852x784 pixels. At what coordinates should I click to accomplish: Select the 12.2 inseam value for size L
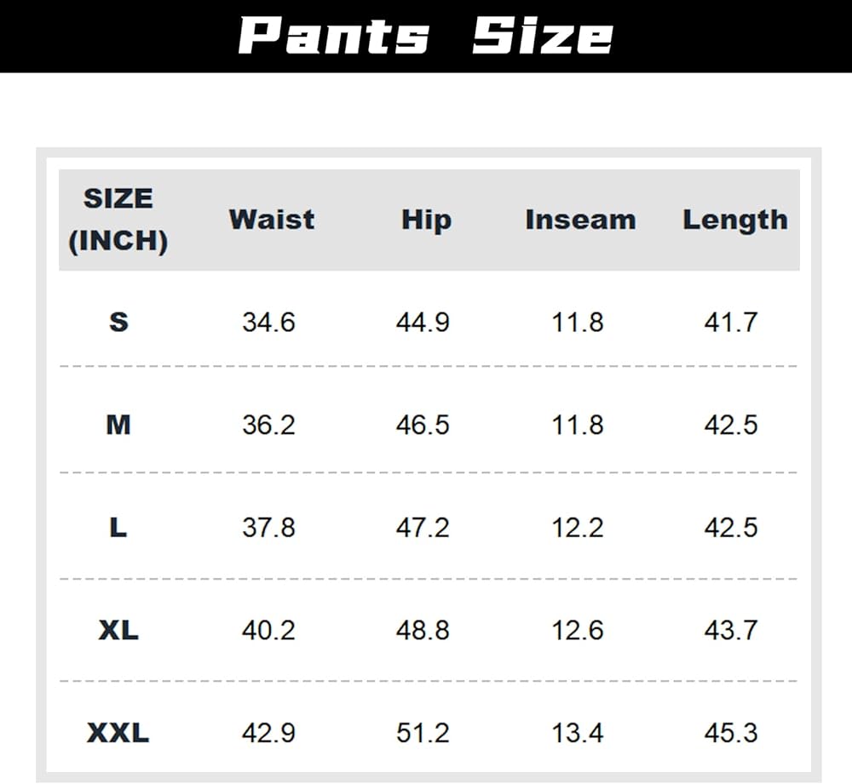coord(578,528)
